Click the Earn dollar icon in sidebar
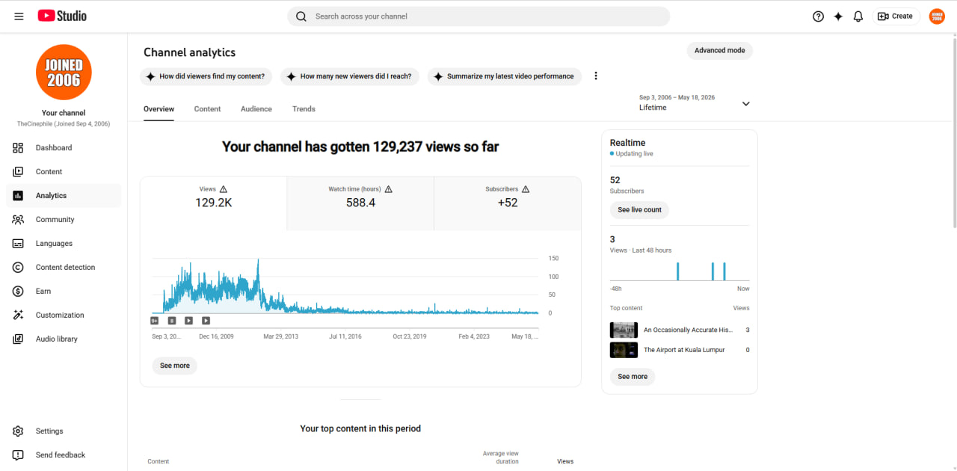 pyautogui.click(x=18, y=291)
